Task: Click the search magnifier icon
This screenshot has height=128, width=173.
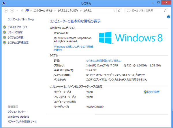Action: tap(165, 11)
